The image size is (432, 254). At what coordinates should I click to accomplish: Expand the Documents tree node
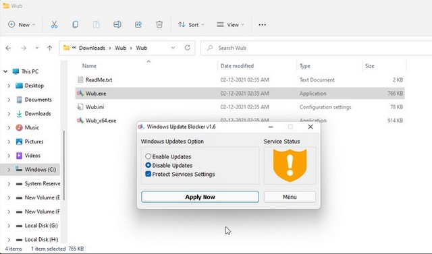pos(9,100)
